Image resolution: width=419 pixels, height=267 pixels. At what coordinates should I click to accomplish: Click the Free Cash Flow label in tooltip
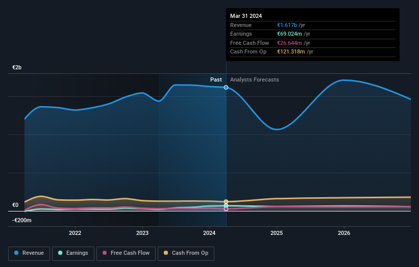[x=250, y=43]
